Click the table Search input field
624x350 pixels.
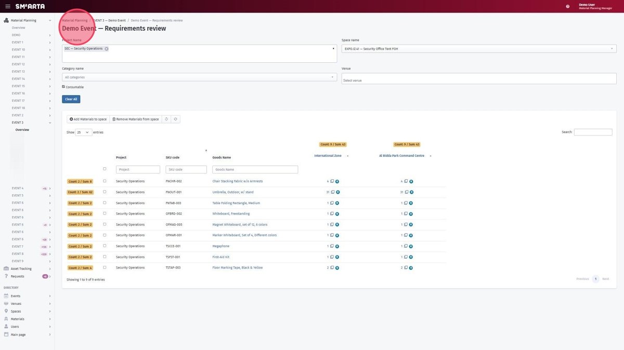[593, 132]
